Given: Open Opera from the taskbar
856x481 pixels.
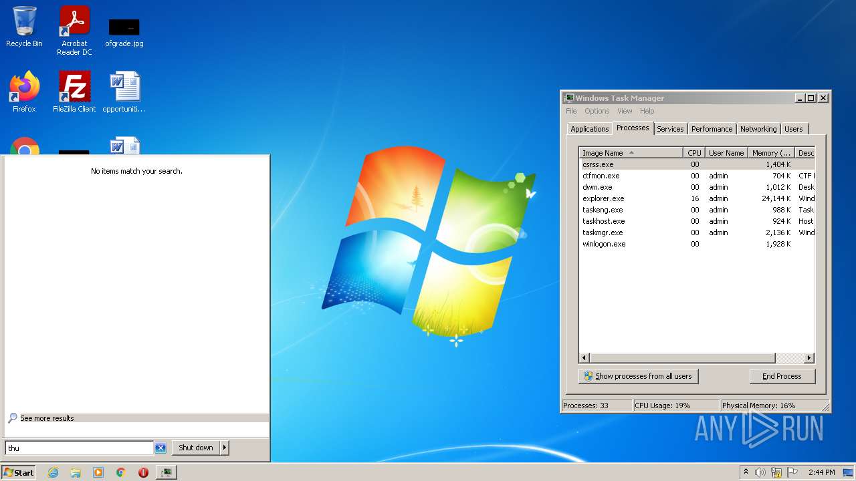Looking at the screenshot, I should (143, 472).
